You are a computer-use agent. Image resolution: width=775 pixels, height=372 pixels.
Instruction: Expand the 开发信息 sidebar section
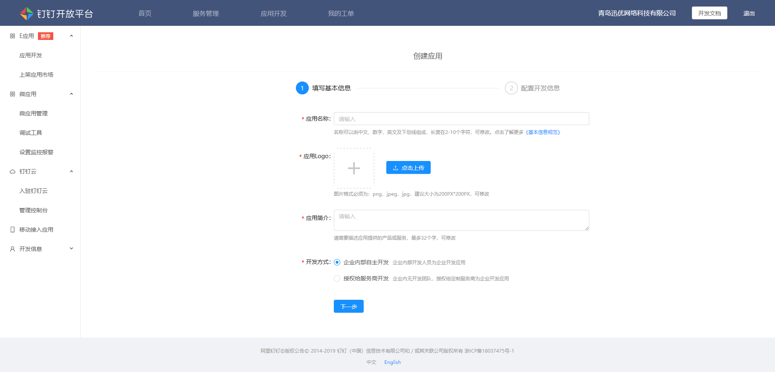(71, 249)
